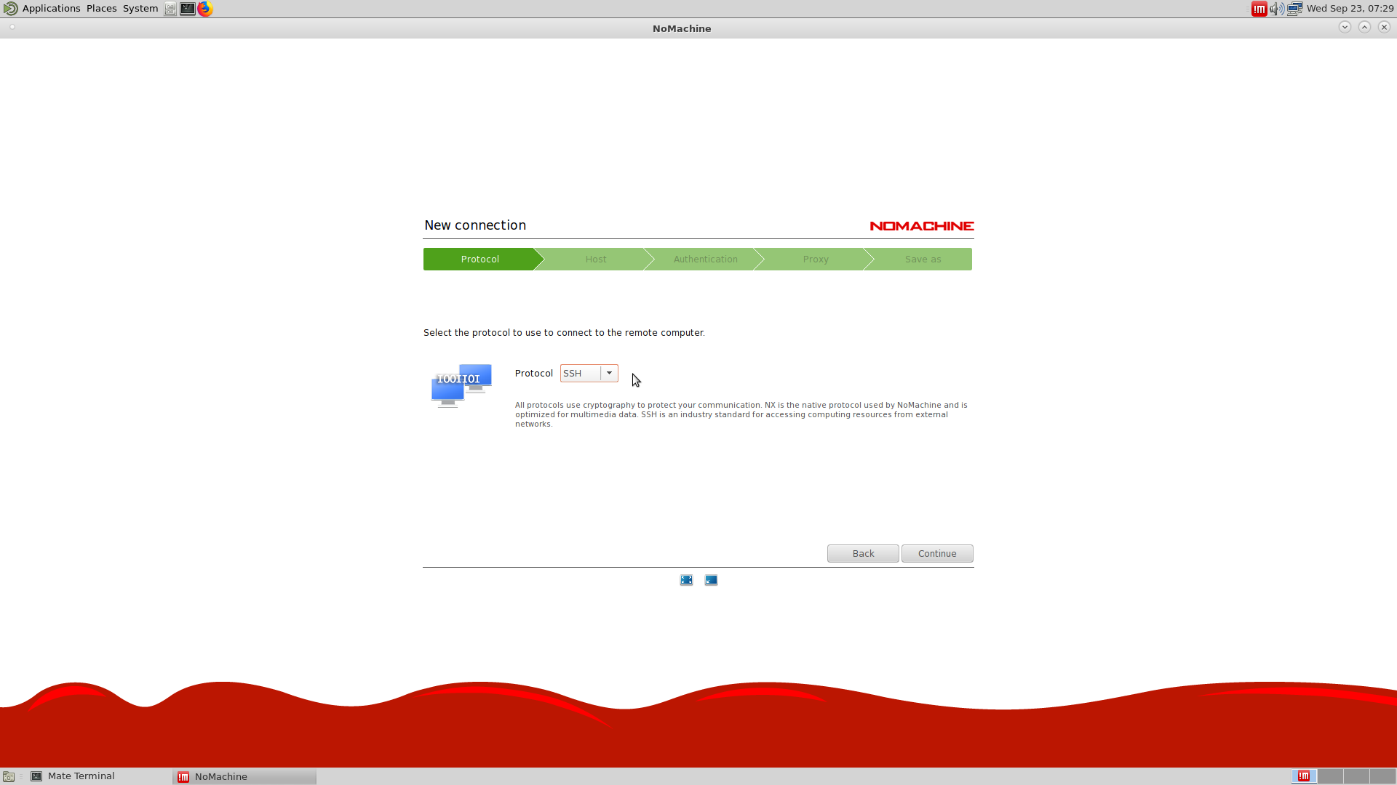The height and width of the screenshot is (785, 1397).
Task: Click the date and time clock
Action: 1350,9
